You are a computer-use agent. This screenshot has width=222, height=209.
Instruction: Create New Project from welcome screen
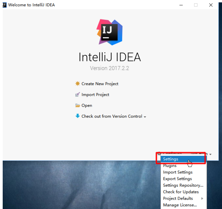point(100,84)
